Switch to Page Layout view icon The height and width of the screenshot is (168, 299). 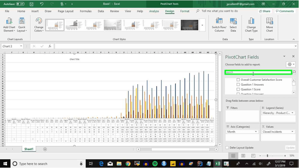coord(243,156)
